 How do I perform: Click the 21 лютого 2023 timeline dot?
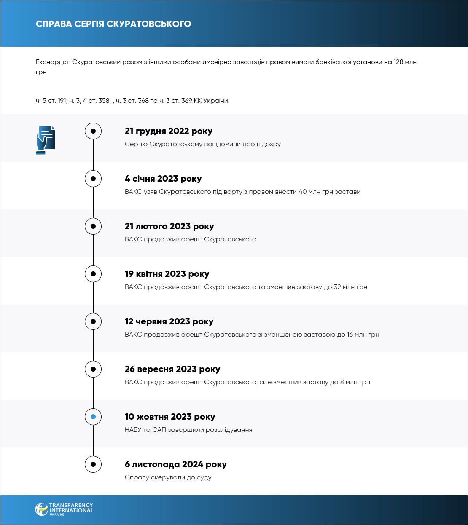point(93,226)
